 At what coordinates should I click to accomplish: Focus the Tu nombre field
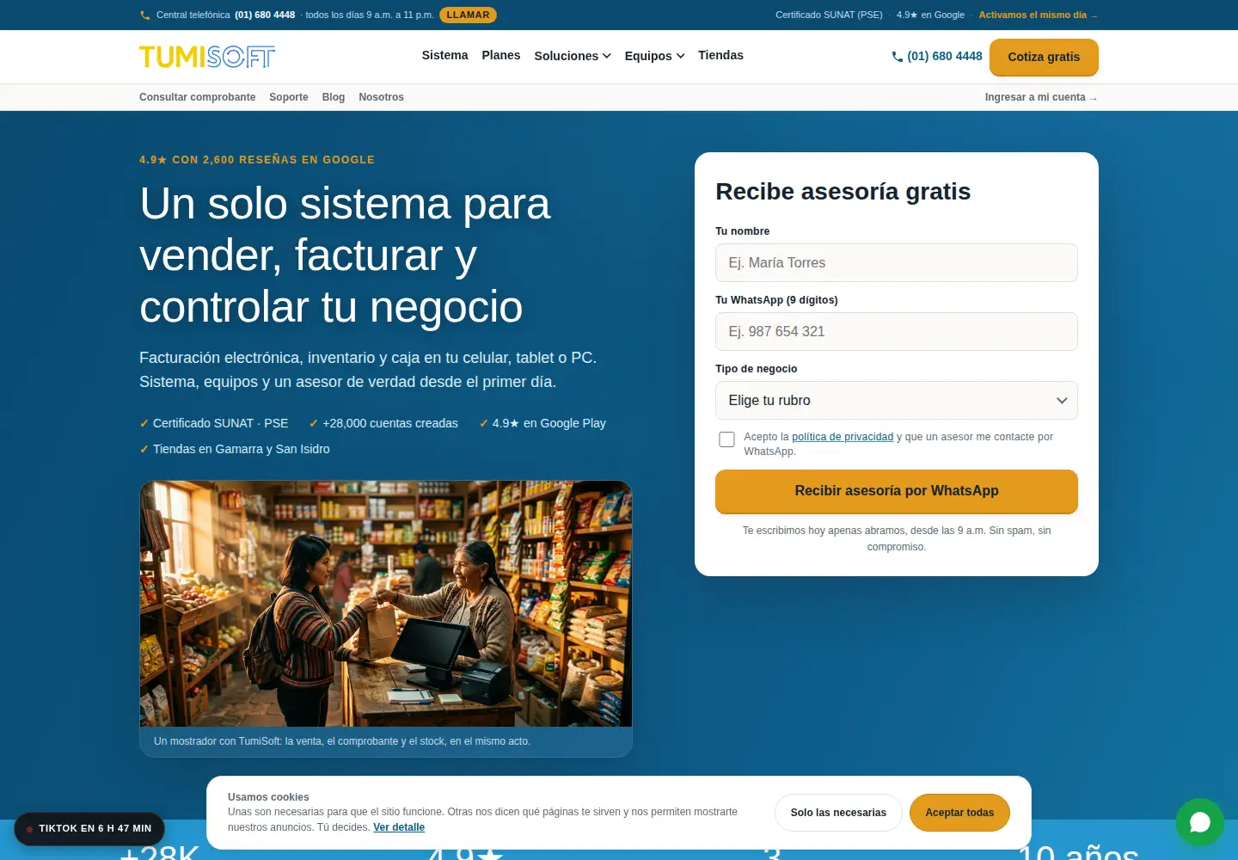(x=896, y=263)
